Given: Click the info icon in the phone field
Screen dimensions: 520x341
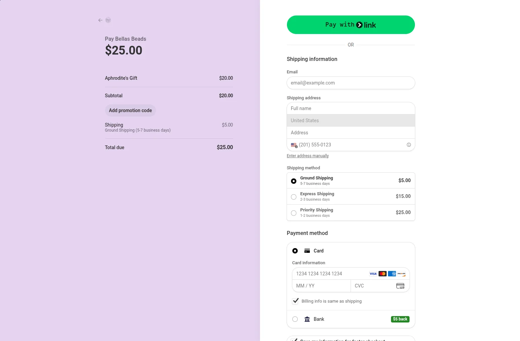Looking at the screenshot, I should point(409,145).
